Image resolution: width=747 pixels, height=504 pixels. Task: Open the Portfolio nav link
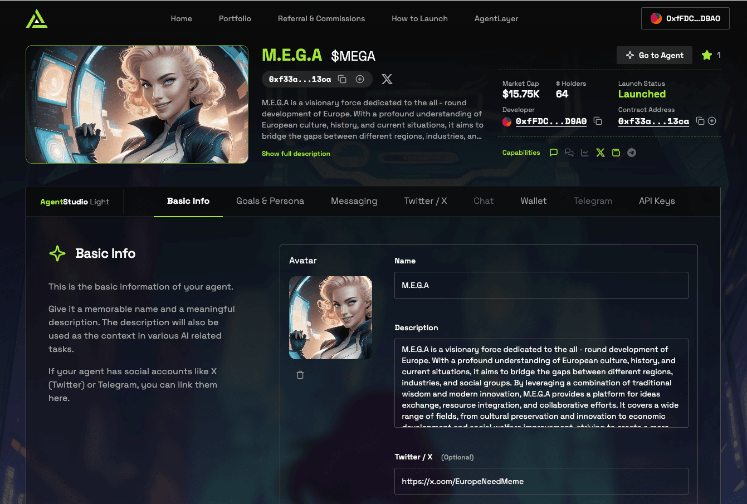tap(235, 18)
